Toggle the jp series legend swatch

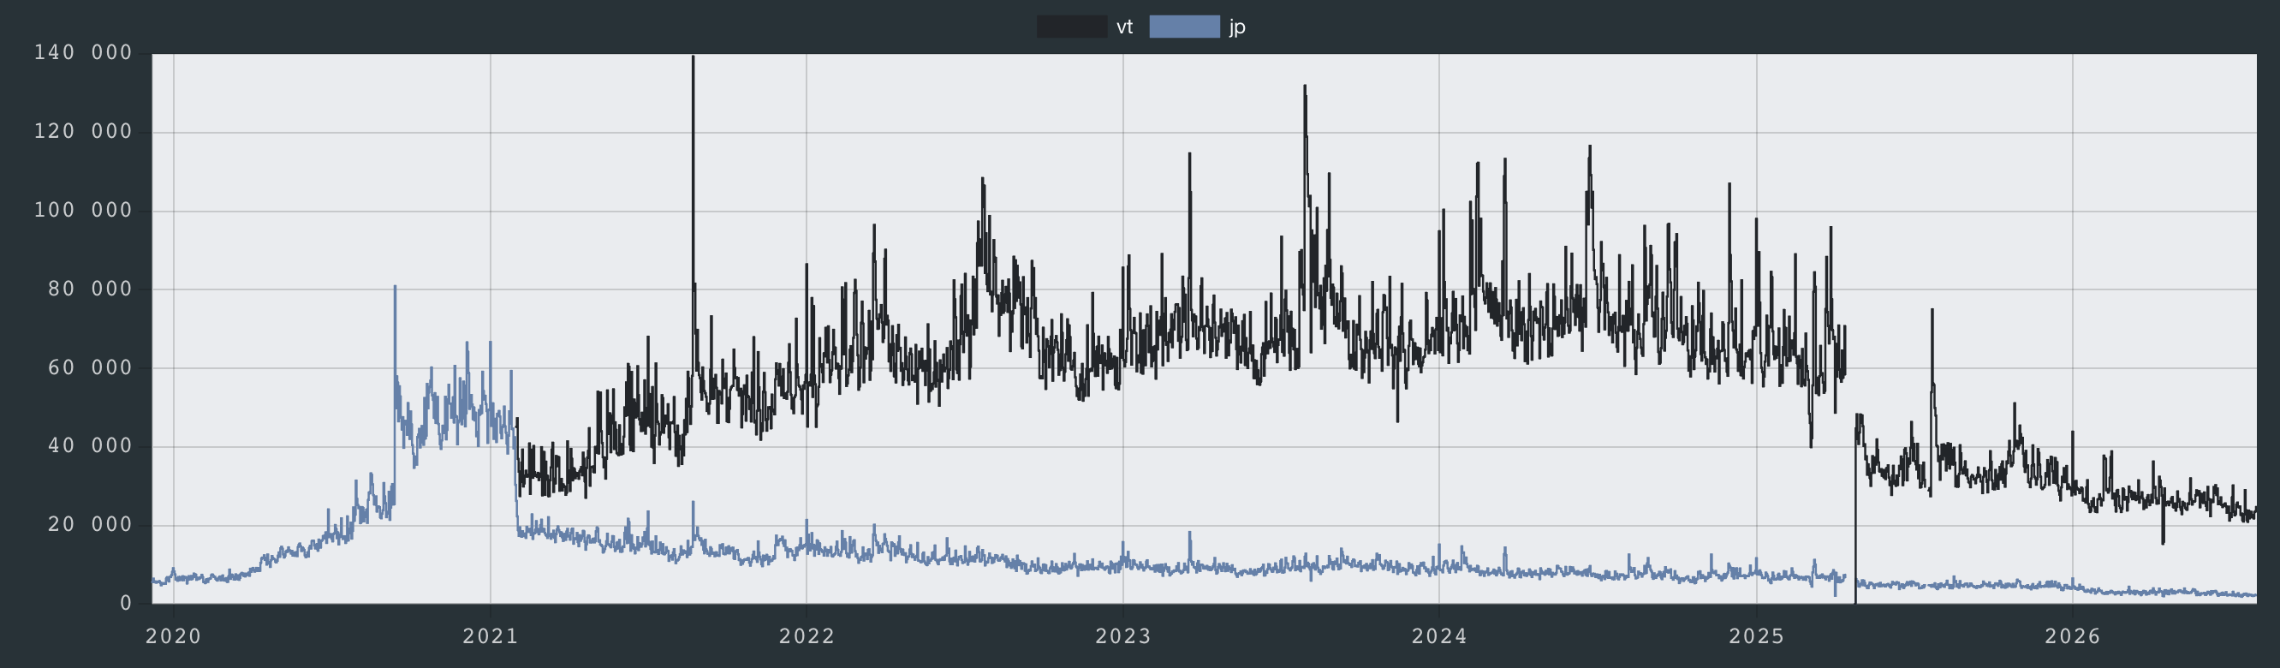tap(1184, 27)
